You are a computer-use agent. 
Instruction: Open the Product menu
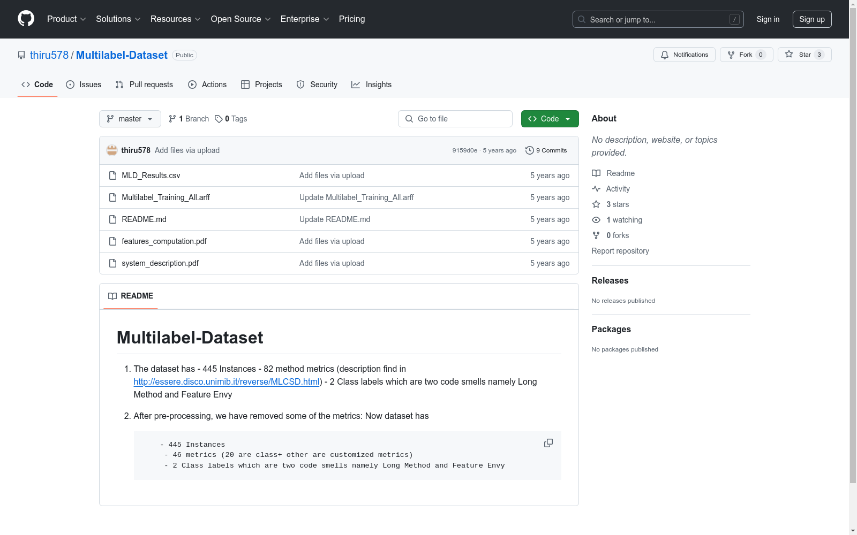(x=66, y=19)
